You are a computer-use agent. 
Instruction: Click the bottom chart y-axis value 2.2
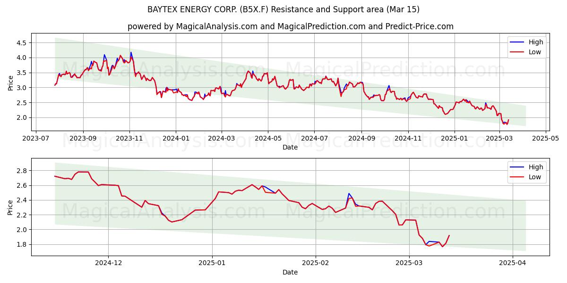pos(23,215)
